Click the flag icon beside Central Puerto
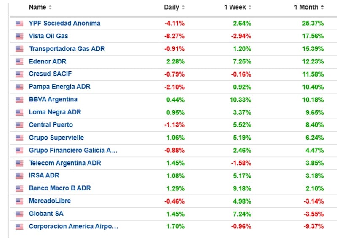337x238 pixels. pyautogui.click(x=19, y=125)
